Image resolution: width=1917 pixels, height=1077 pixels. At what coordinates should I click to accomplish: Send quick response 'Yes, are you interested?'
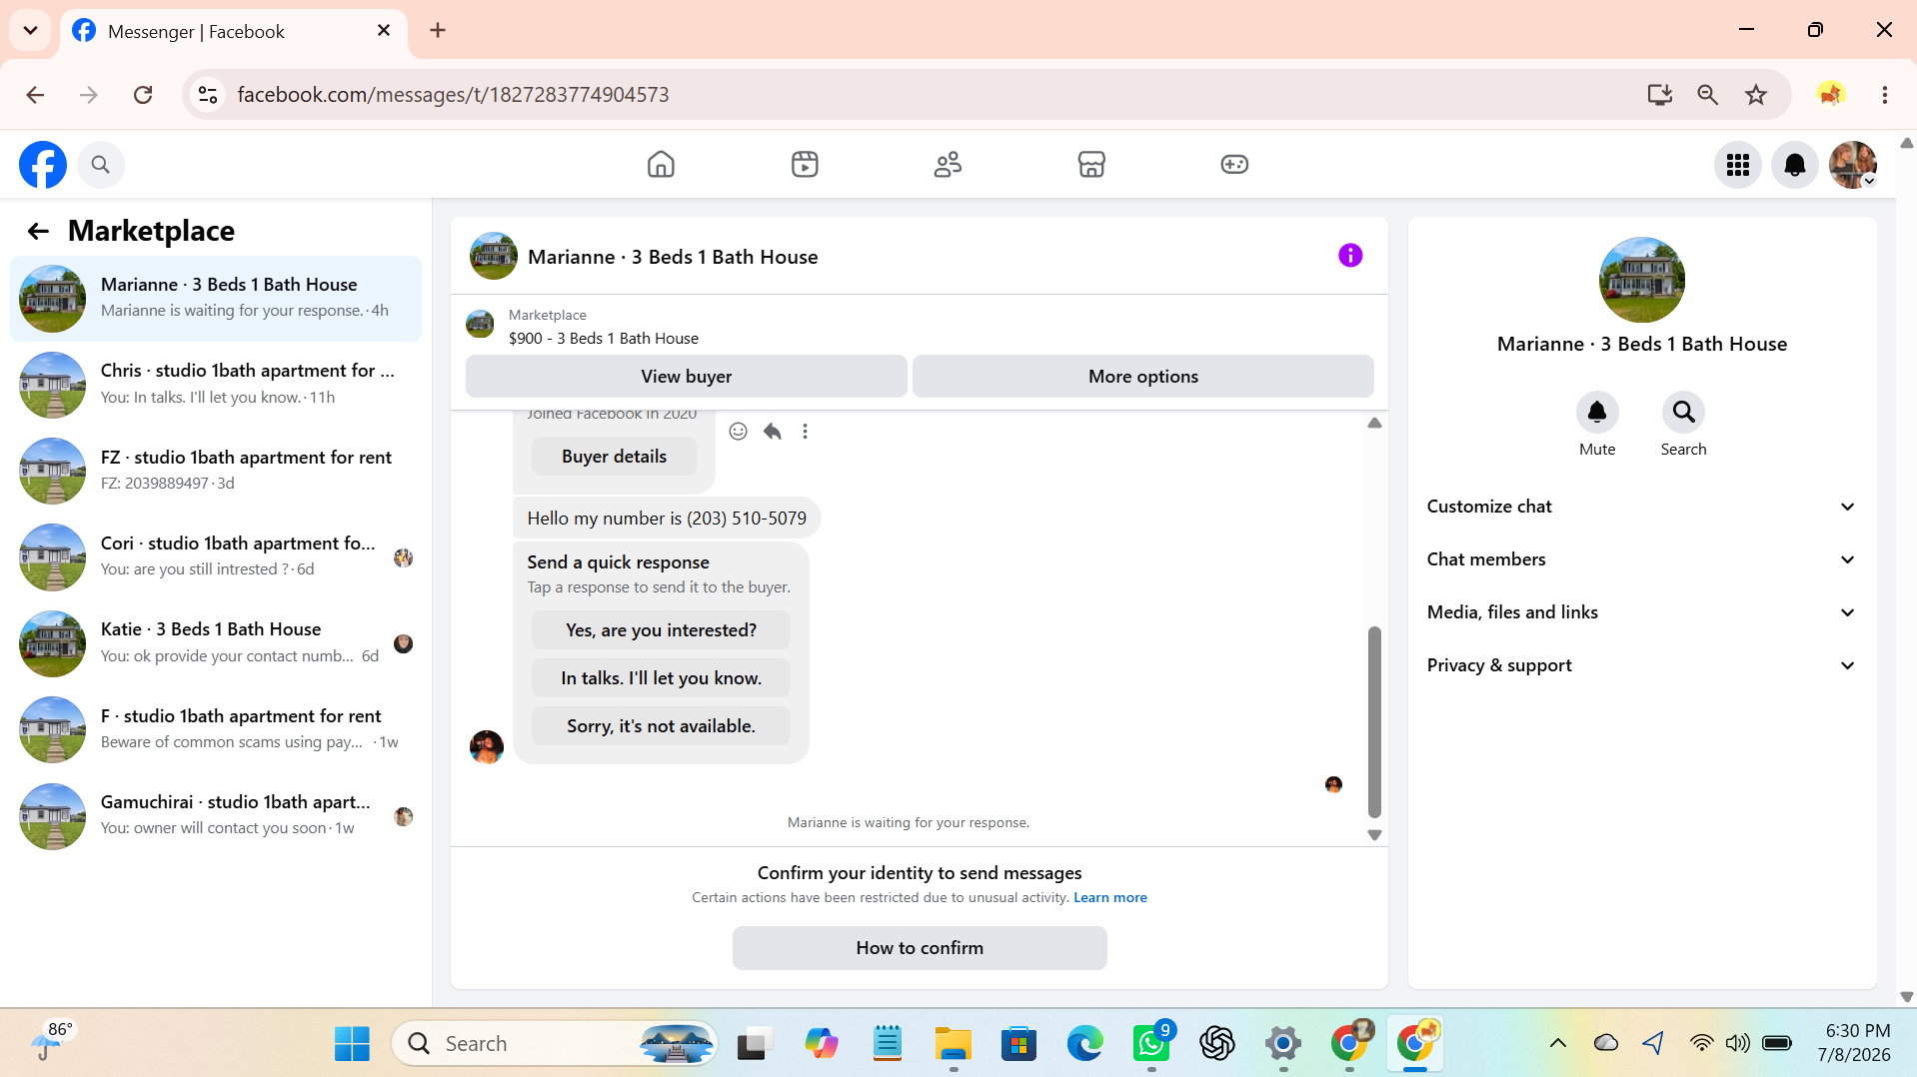tap(661, 630)
